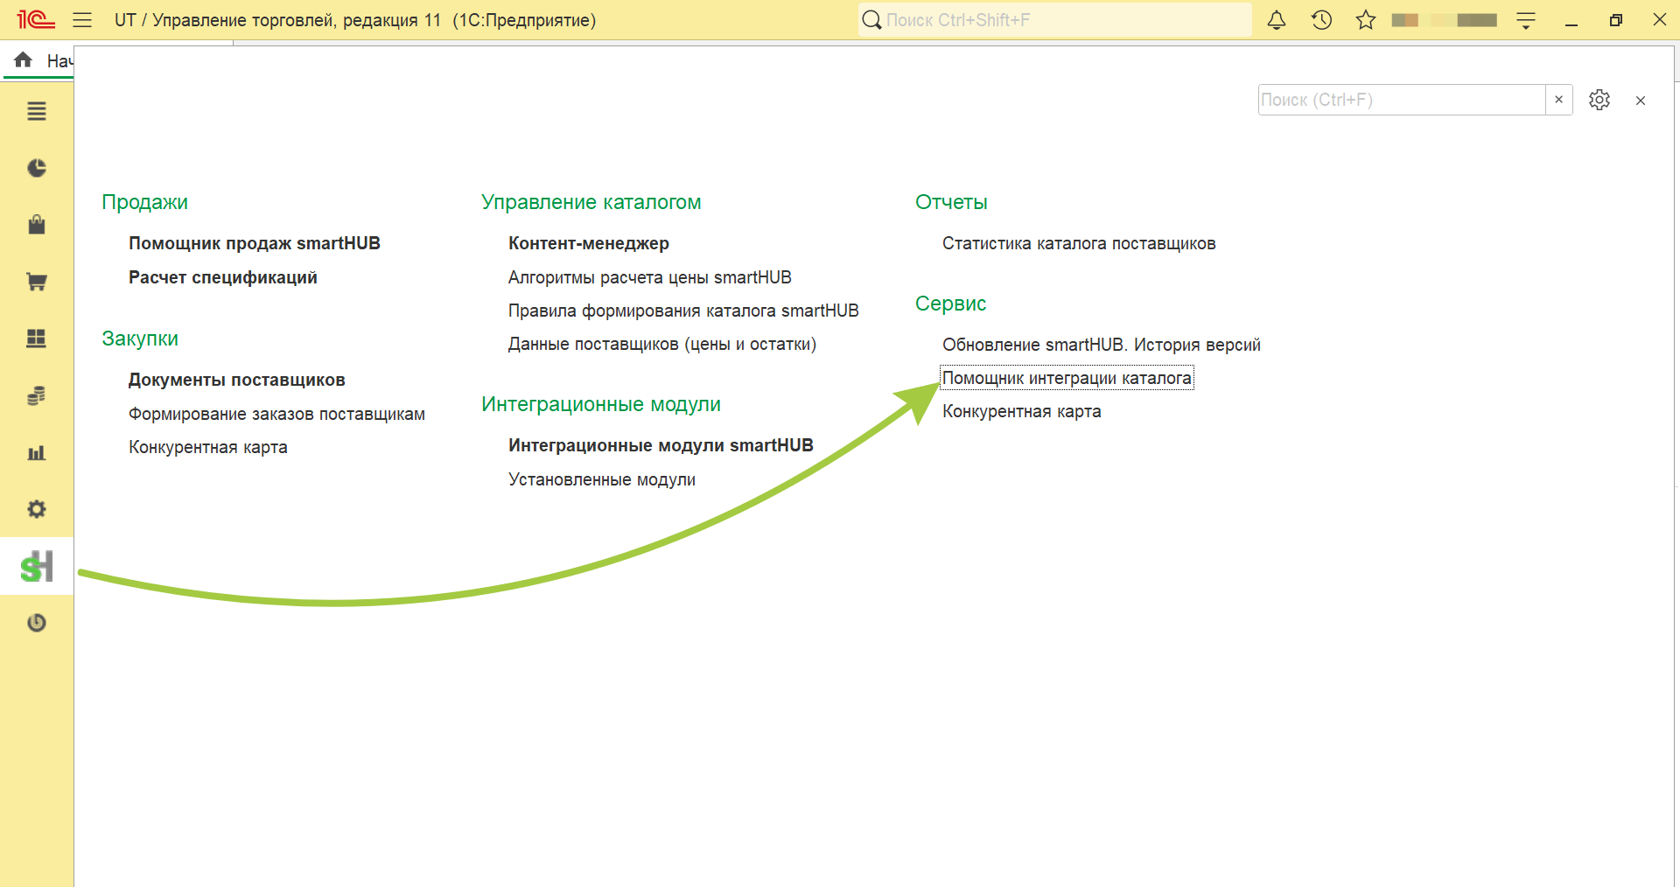
Task: Close the functions panel with X
Action: 1641,101
